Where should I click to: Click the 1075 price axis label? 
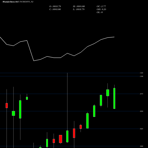click(141, 94)
